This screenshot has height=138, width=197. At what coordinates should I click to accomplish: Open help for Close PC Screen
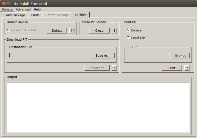114,30
